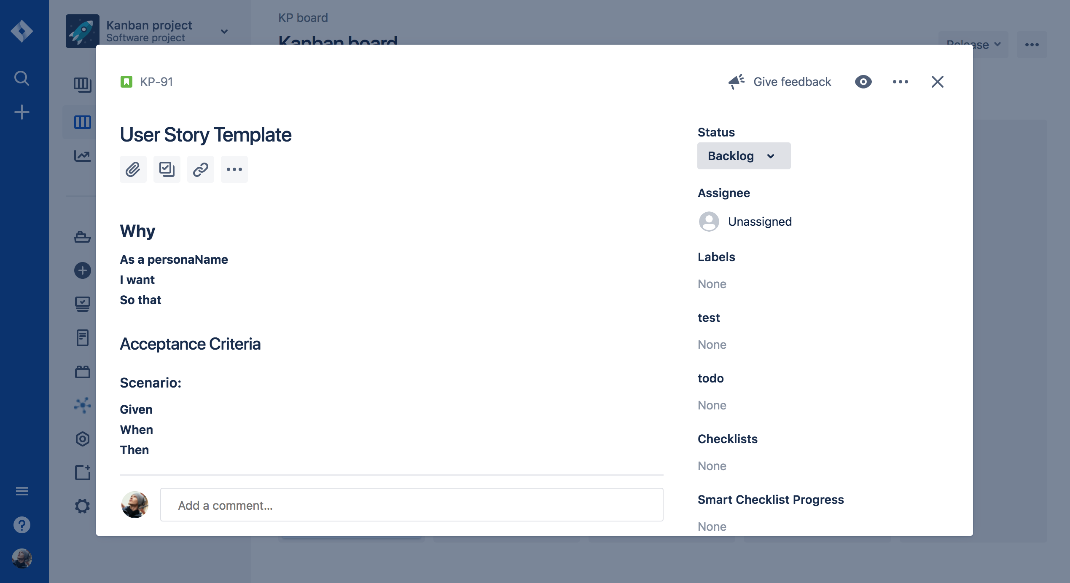The height and width of the screenshot is (583, 1070).
Task: Click the user avatar in comment area
Action: pos(135,504)
